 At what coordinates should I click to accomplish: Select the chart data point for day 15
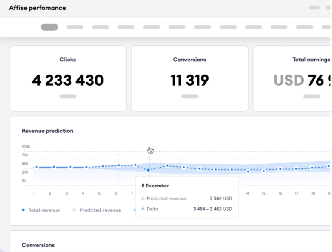tap(264, 171)
